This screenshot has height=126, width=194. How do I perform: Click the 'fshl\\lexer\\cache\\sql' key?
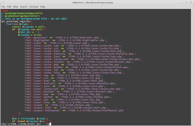click(42, 70)
